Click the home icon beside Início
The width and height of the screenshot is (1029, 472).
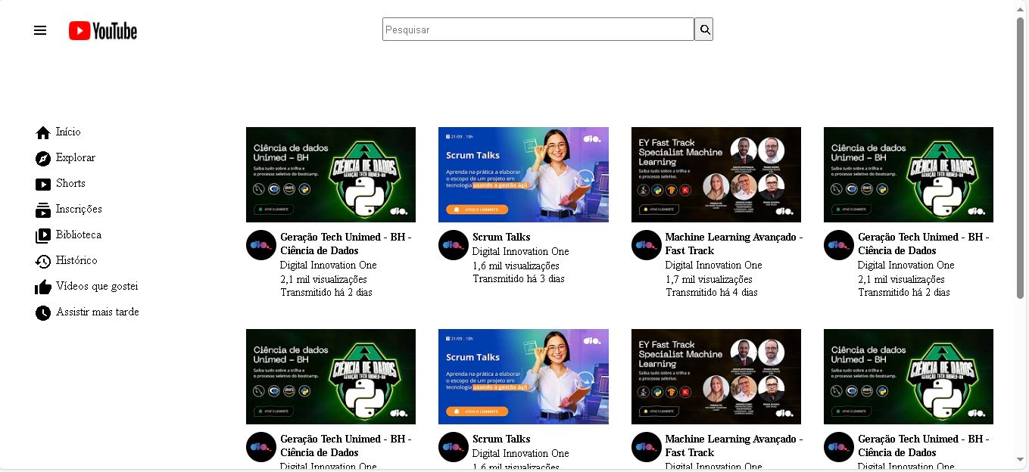pos(43,133)
